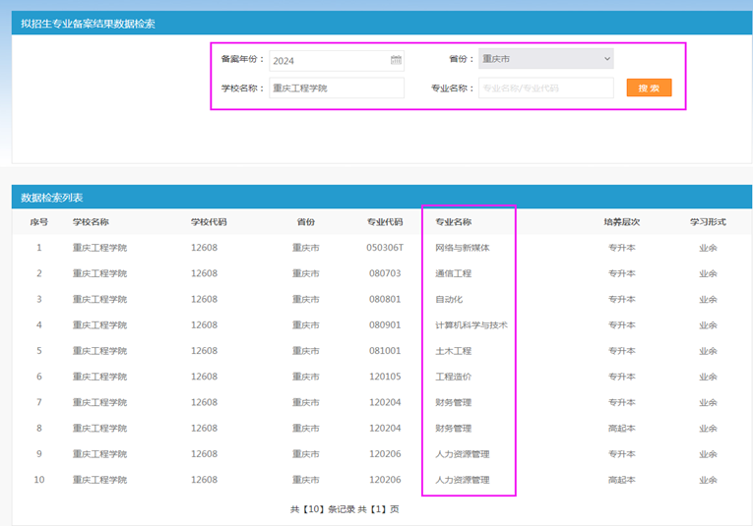The width and height of the screenshot is (753, 526).
Task: Select the 工程造价 major cell
Action: point(453,377)
